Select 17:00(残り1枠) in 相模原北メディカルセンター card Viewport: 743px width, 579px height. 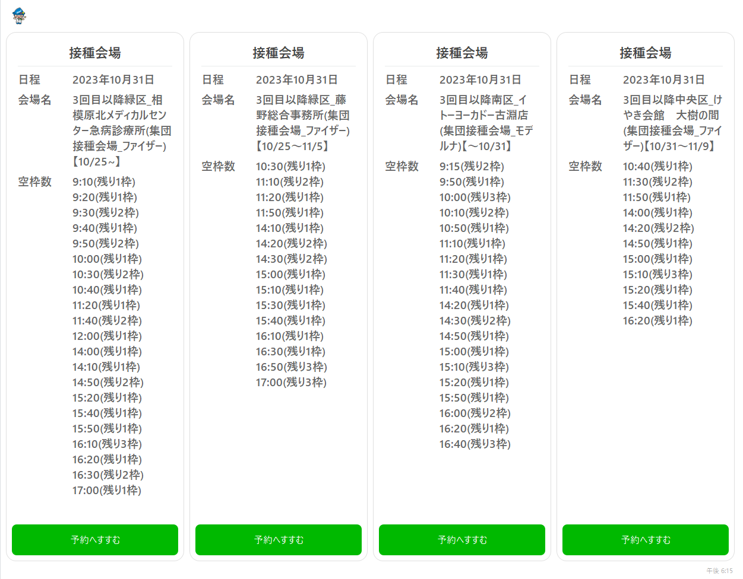click(107, 491)
